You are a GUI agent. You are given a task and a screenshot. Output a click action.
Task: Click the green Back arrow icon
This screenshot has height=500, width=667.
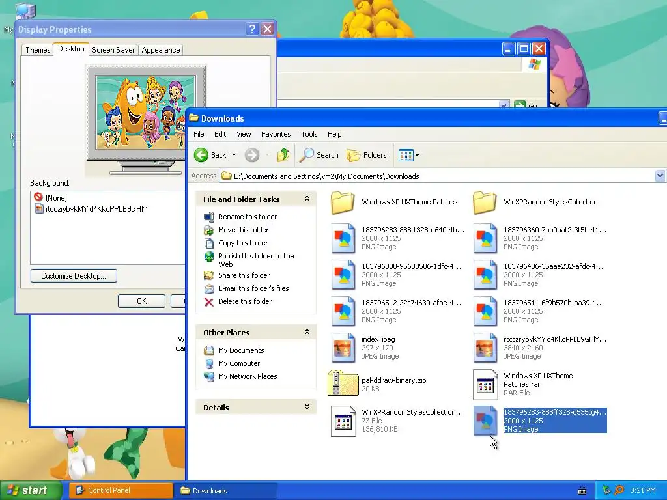(201, 155)
